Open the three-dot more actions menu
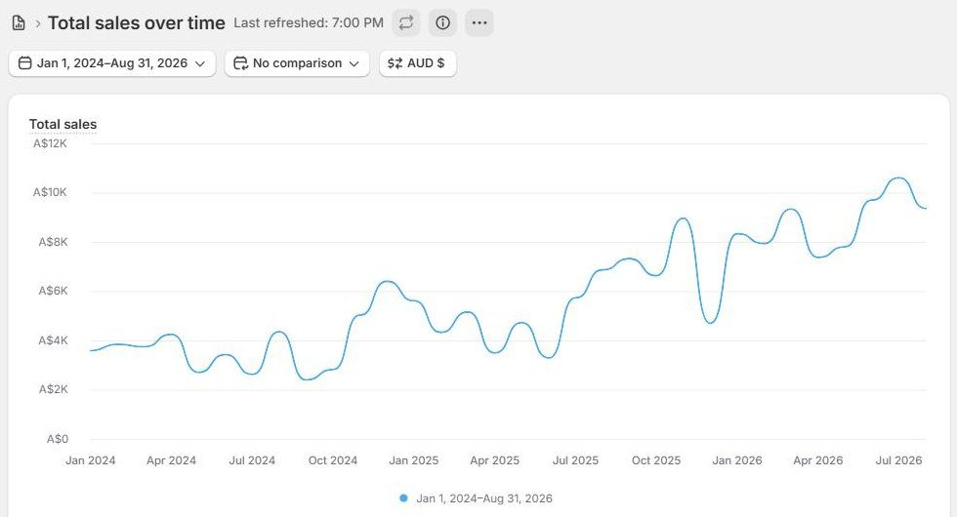The width and height of the screenshot is (957, 517). (x=479, y=23)
